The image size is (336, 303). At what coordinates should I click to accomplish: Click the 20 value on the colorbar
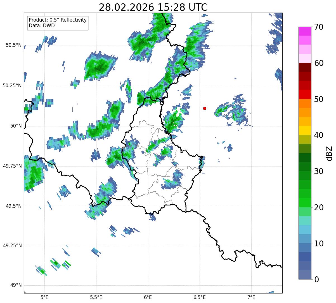click(x=319, y=207)
